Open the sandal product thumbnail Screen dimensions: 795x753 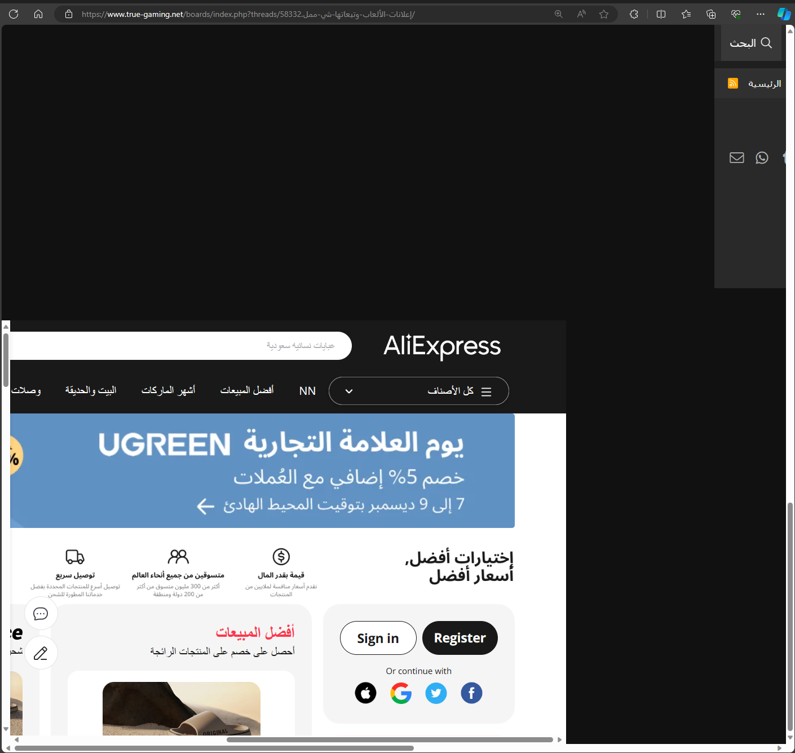pos(182,708)
